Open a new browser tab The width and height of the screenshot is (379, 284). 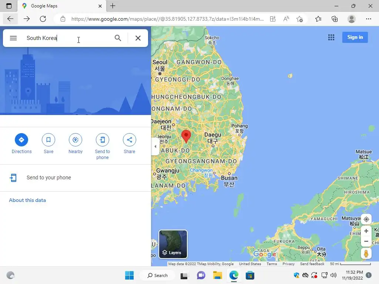[x=113, y=6]
